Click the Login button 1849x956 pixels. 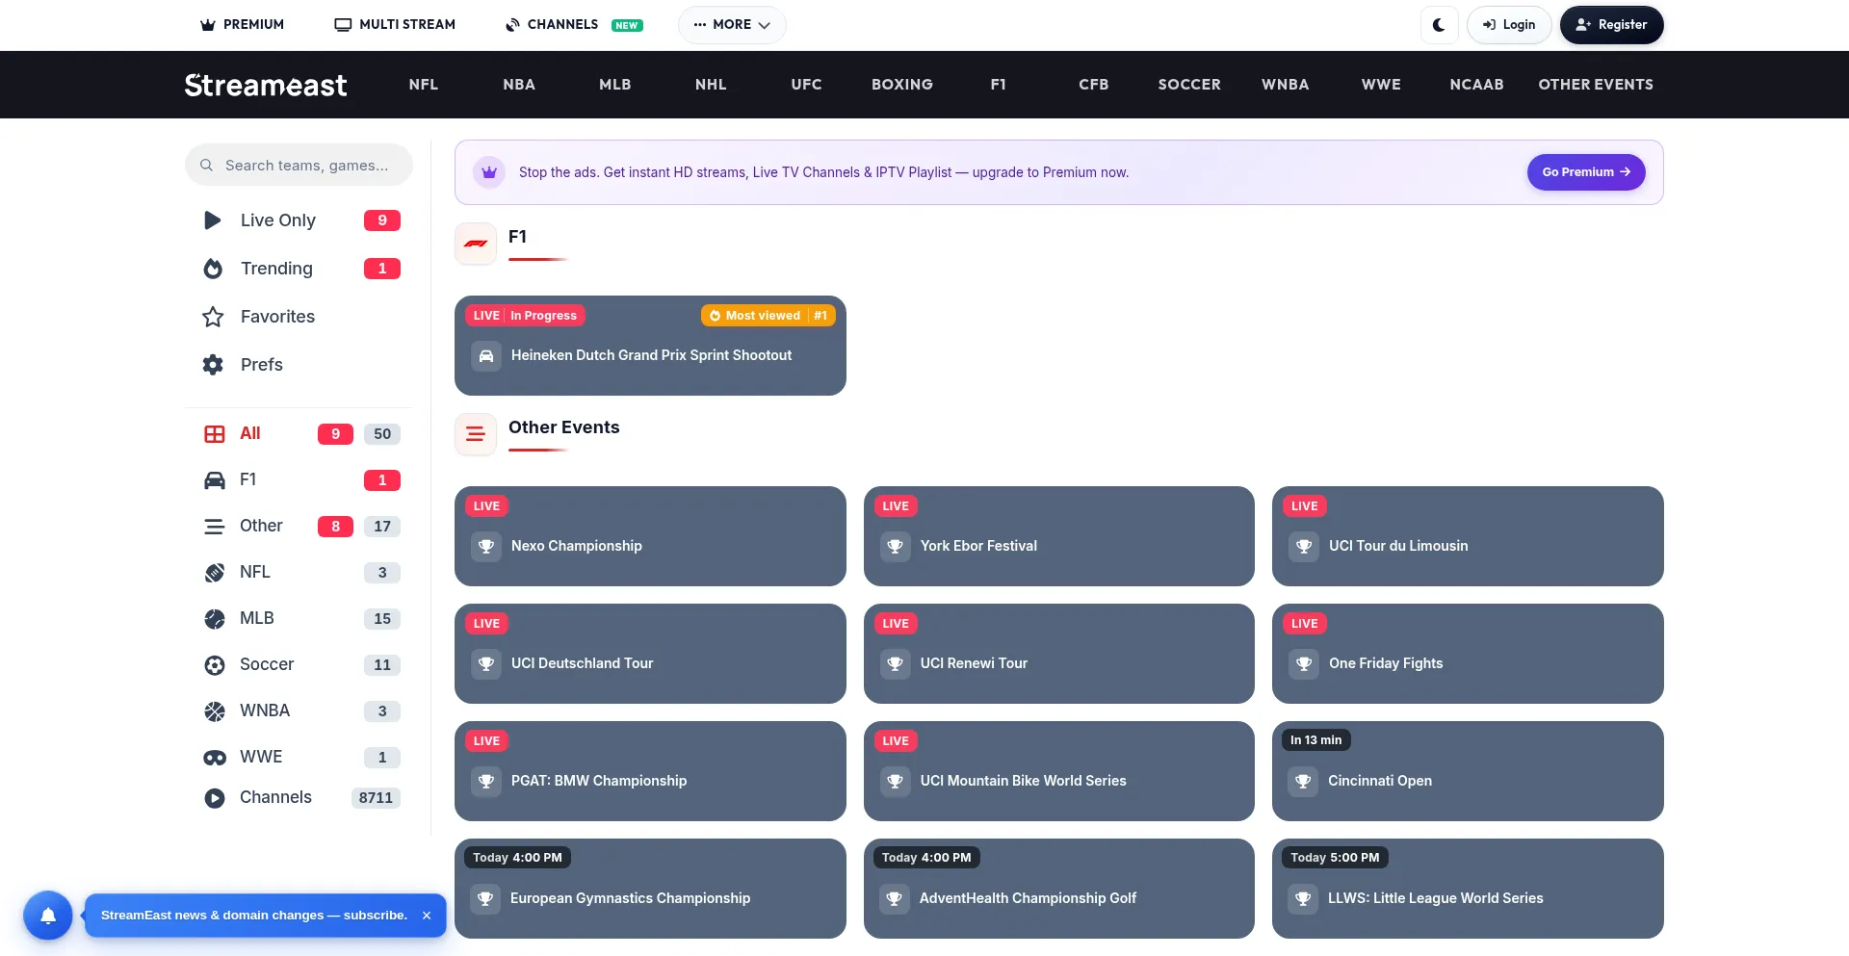(1509, 25)
